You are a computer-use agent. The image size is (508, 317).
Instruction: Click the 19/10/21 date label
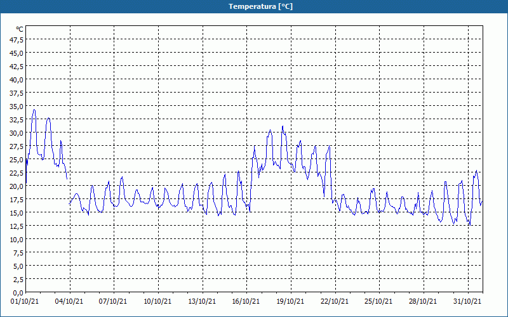tap(290, 302)
